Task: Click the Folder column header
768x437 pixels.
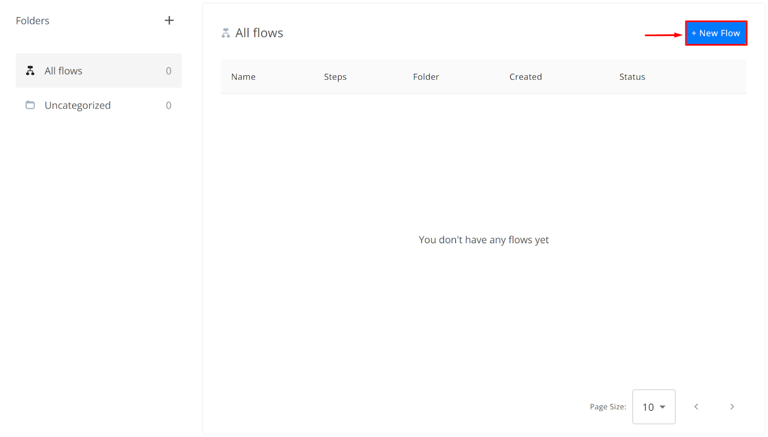Action: click(426, 77)
